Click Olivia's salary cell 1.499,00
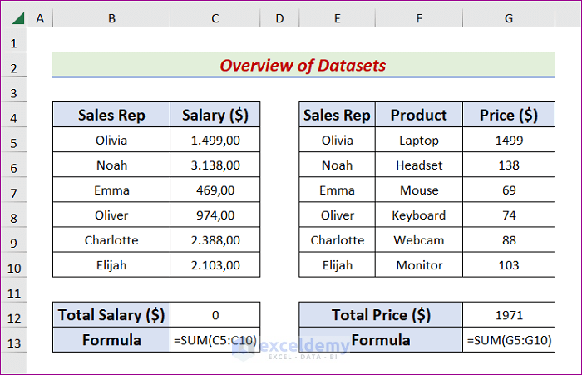 [x=215, y=141]
